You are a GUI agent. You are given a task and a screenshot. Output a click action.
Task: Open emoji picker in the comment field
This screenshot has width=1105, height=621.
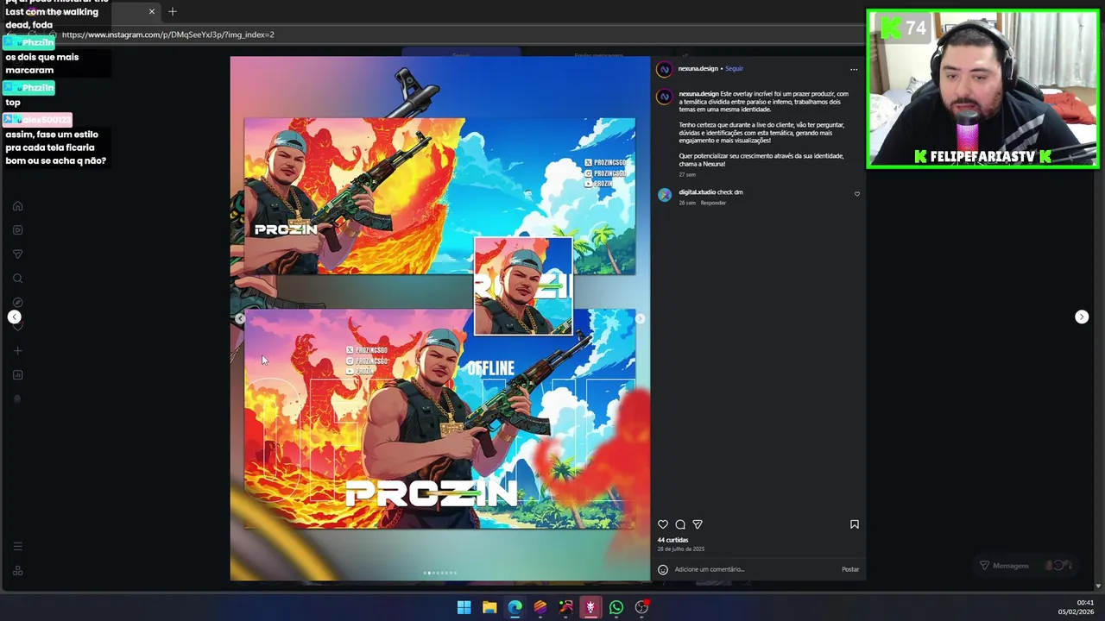(663, 569)
